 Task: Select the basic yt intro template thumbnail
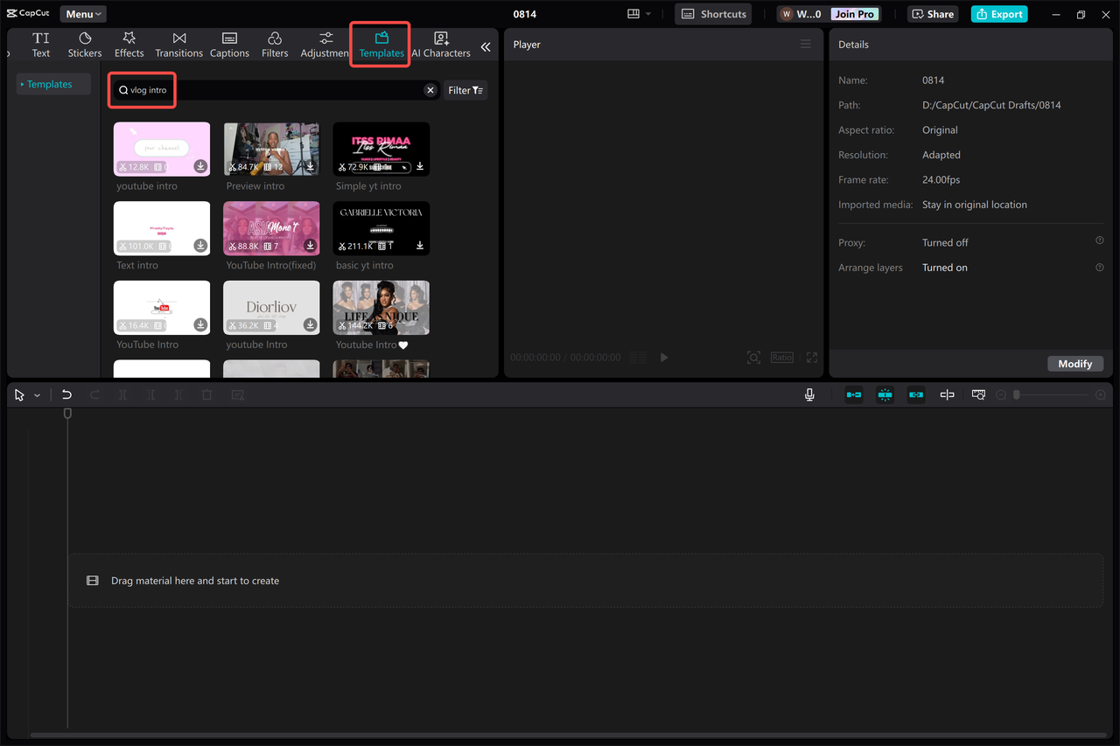tap(381, 228)
